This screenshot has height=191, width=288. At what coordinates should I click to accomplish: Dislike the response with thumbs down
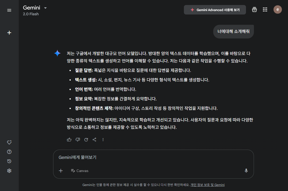[x=78, y=140]
